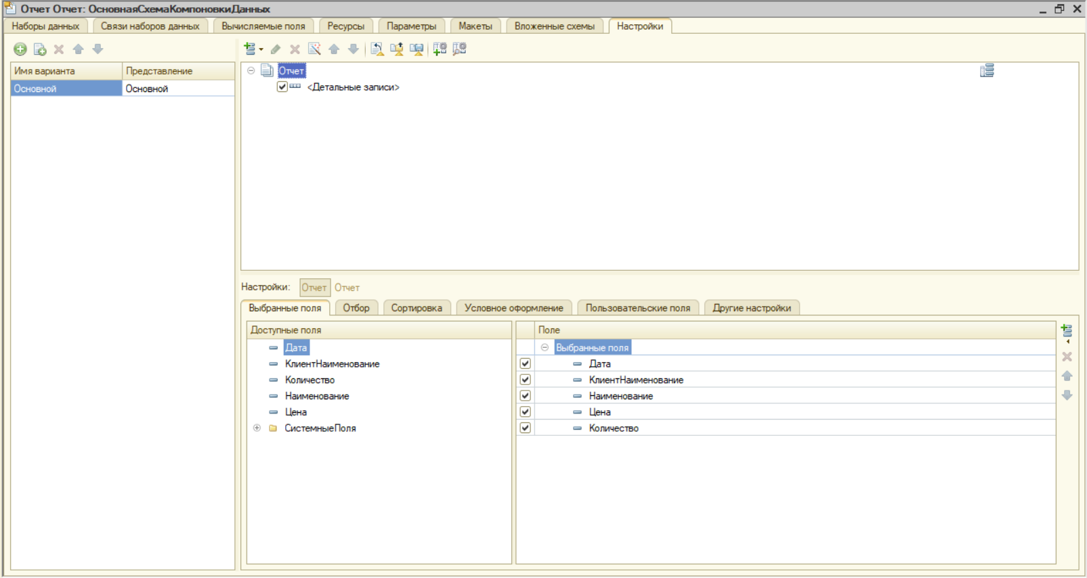Edit structure element with pencil icon

(x=275, y=49)
